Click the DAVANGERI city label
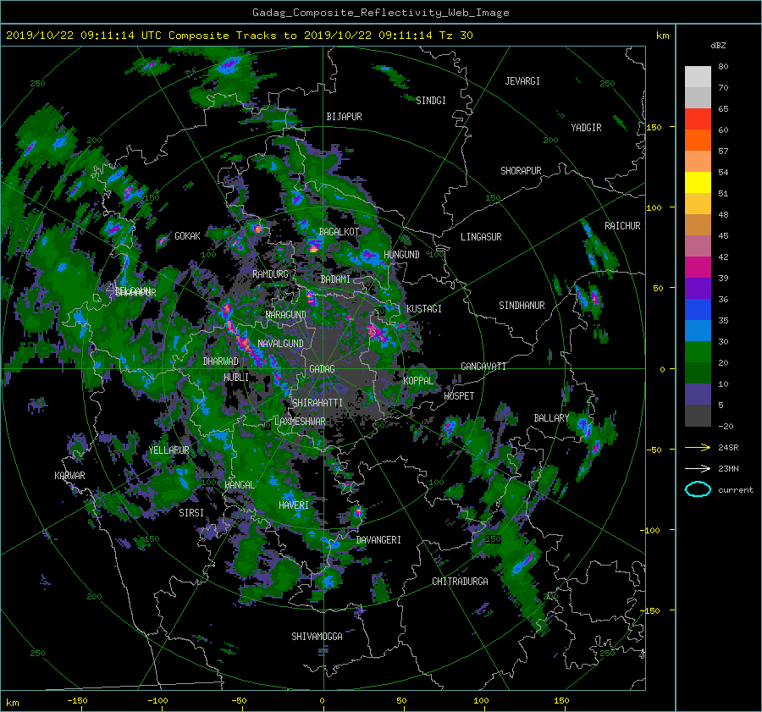 click(378, 540)
